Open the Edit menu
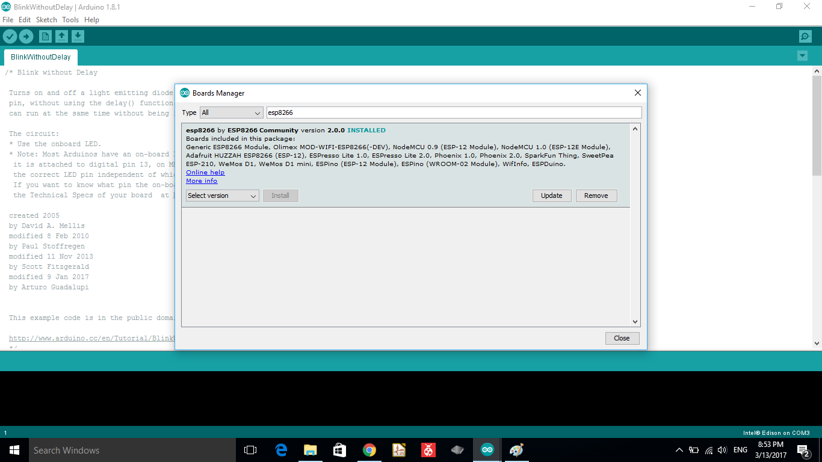Image resolution: width=822 pixels, height=462 pixels. tap(25, 20)
